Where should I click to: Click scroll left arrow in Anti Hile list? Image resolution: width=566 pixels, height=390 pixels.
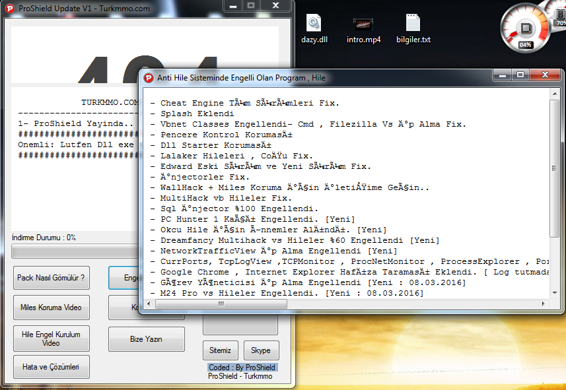point(149,304)
